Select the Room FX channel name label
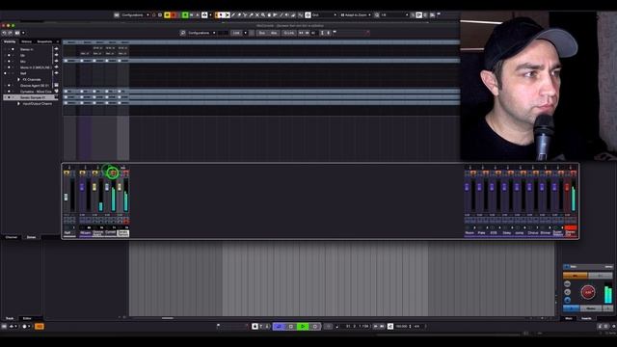 coord(469,233)
